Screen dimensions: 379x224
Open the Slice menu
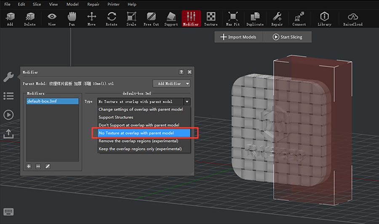pyautogui.click(x=37, y=4)
